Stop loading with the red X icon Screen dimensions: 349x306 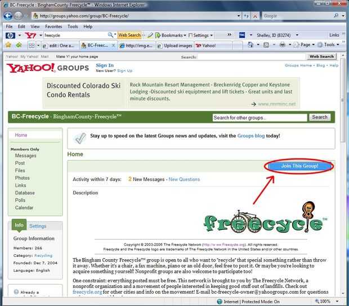coord(255,16)
